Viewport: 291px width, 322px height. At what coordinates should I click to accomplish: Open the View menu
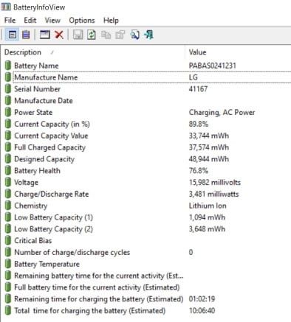click(52, 20)
